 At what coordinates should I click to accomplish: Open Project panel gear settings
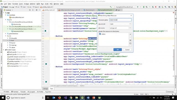click(37, 10)
